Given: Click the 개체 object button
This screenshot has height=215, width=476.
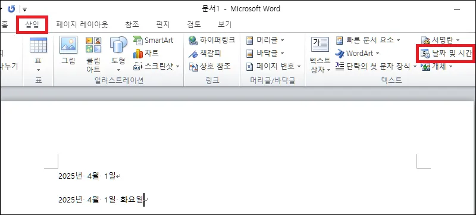Looking at the screenshot, I should [437, 67].
